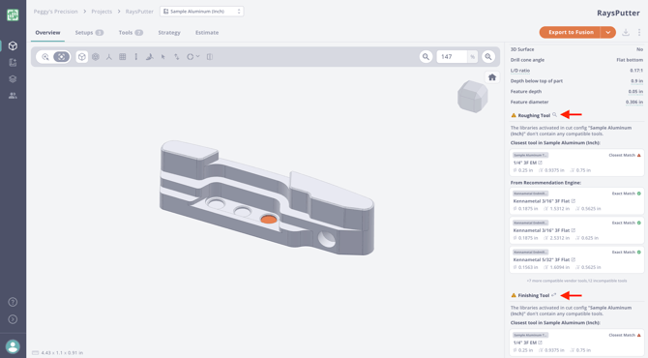Switch to the Strategy tab
This screenshot has height=358, width=648.
[x=169, y=33]
